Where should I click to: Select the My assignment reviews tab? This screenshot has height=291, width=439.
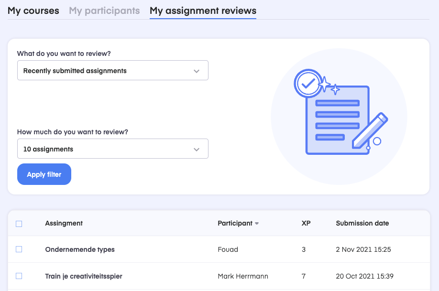(x=203, y=11)
